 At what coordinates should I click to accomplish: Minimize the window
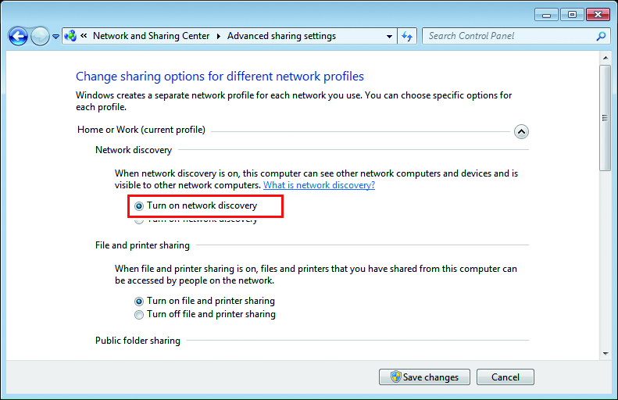(546, 15)
